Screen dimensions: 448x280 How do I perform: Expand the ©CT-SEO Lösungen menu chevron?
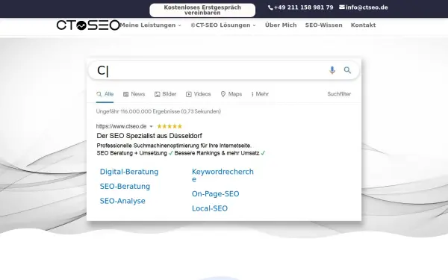click(254, 25)
